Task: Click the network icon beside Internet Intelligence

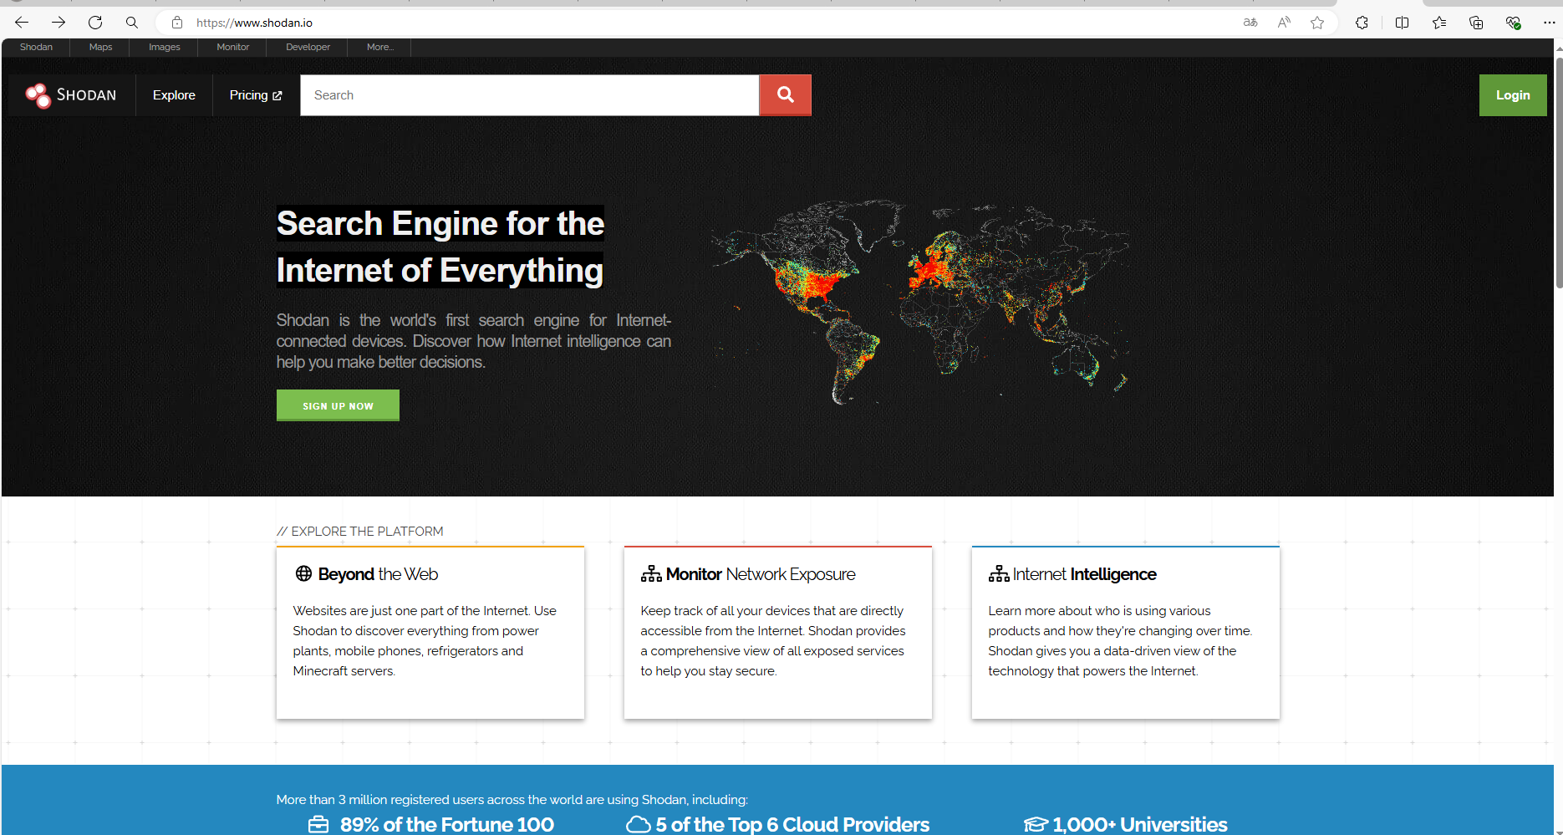Action: 999,573
